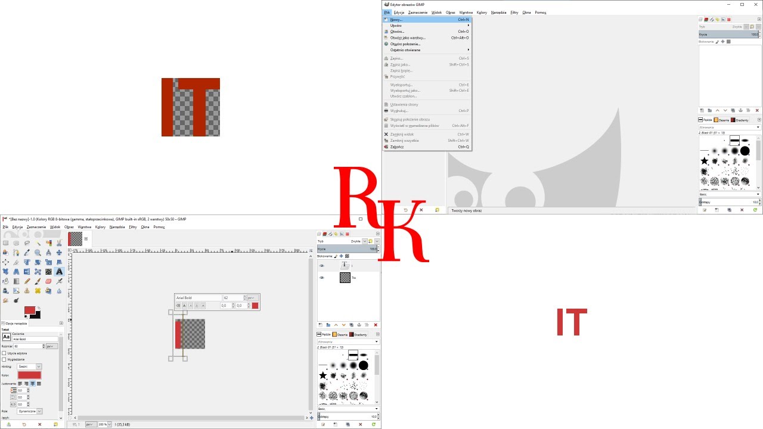The width and height of the screenshot is (763, 429).
Task: Refresh brushes in top-right GIMP window
Action: click(755, 210)
